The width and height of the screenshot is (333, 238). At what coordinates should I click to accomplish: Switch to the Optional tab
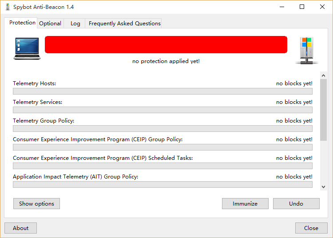click(x=50, y=24)
